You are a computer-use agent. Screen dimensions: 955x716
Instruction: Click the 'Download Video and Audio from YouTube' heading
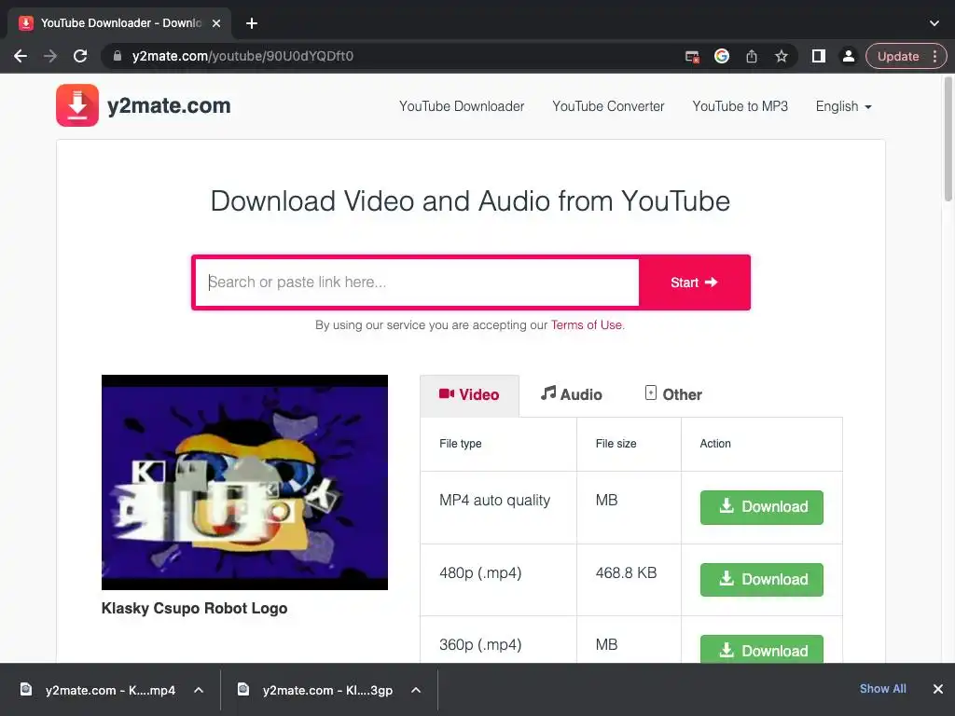(x=470, y=201)
